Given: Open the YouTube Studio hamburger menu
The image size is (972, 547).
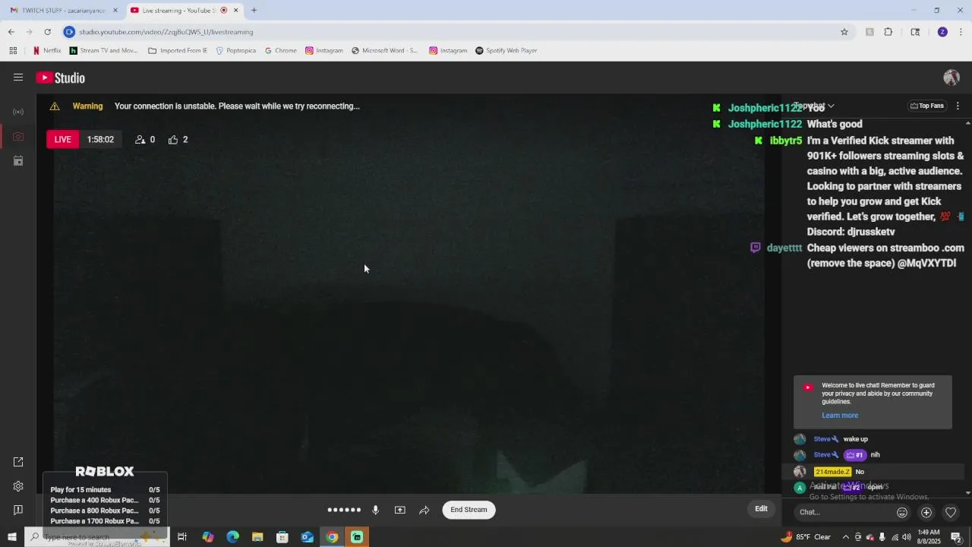Looking at the screenshot, I should pyautogui.click(x=18, y=77).
